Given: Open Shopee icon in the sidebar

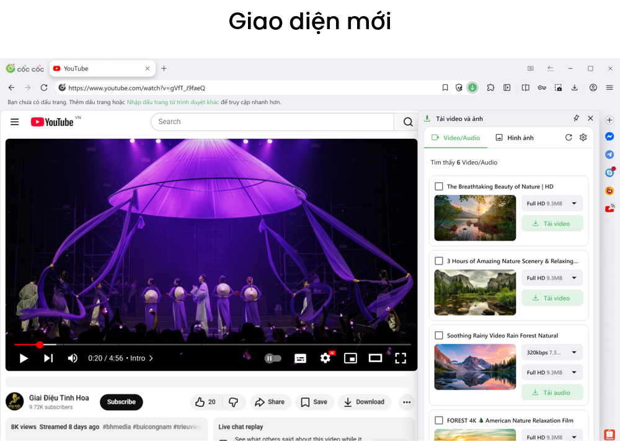Looking at the screenshot, I should click(609, 434).
